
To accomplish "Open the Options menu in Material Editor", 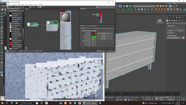I will pyautogui.click(x=31, y=5).
